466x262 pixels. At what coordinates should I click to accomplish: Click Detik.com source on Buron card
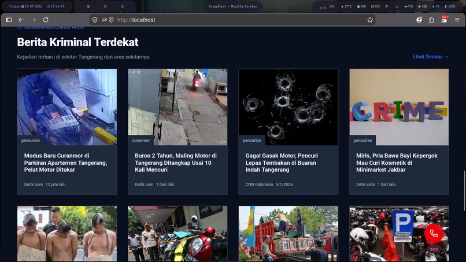[x=144, y=184]
